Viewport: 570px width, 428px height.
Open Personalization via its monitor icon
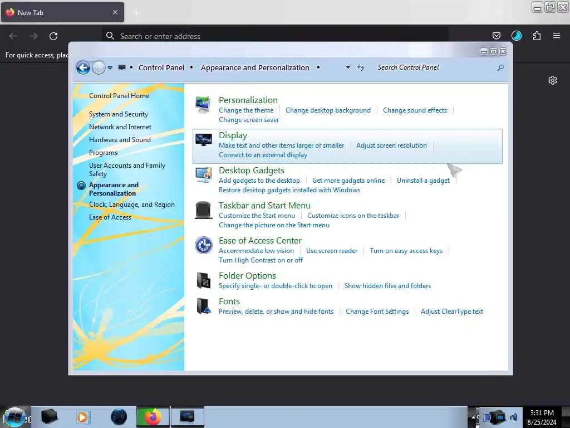(203, 104)
